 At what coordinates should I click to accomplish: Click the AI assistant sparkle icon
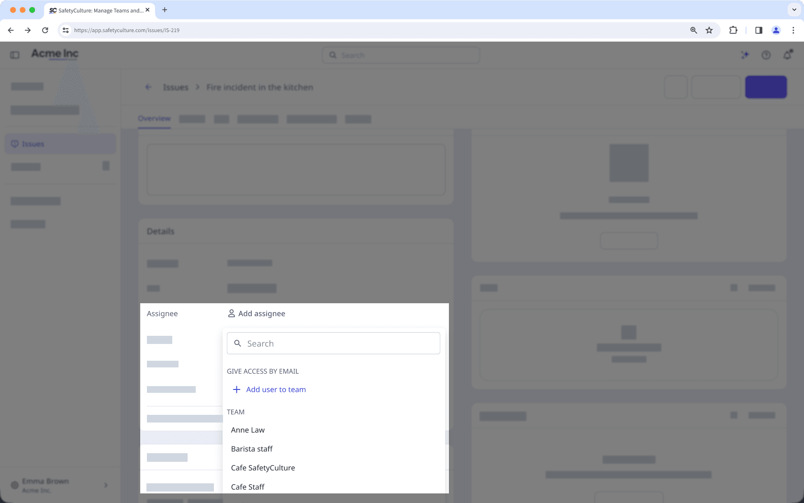pyautogui.click(x=745, y=55)
